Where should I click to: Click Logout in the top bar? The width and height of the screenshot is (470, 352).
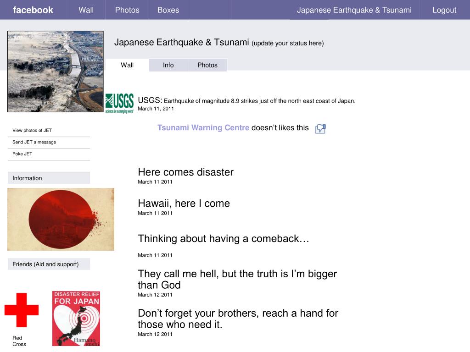click(x=444, y=10)
